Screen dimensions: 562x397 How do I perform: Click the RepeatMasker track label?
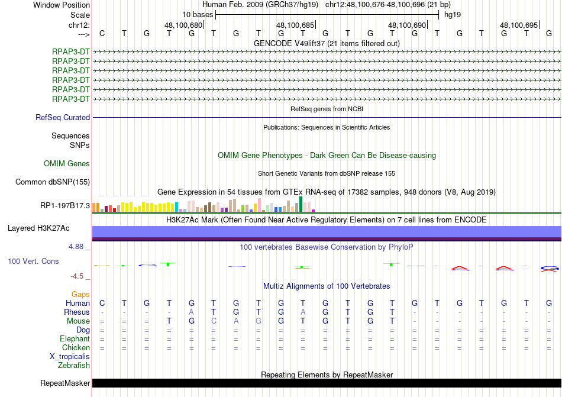click(x=65, y=383)
